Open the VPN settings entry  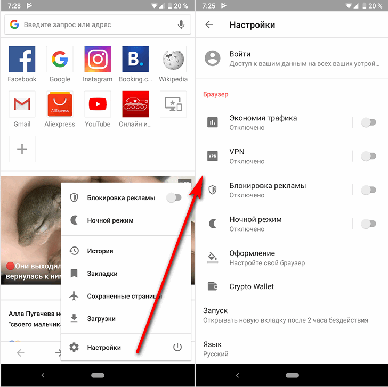(x=273, y=156)
